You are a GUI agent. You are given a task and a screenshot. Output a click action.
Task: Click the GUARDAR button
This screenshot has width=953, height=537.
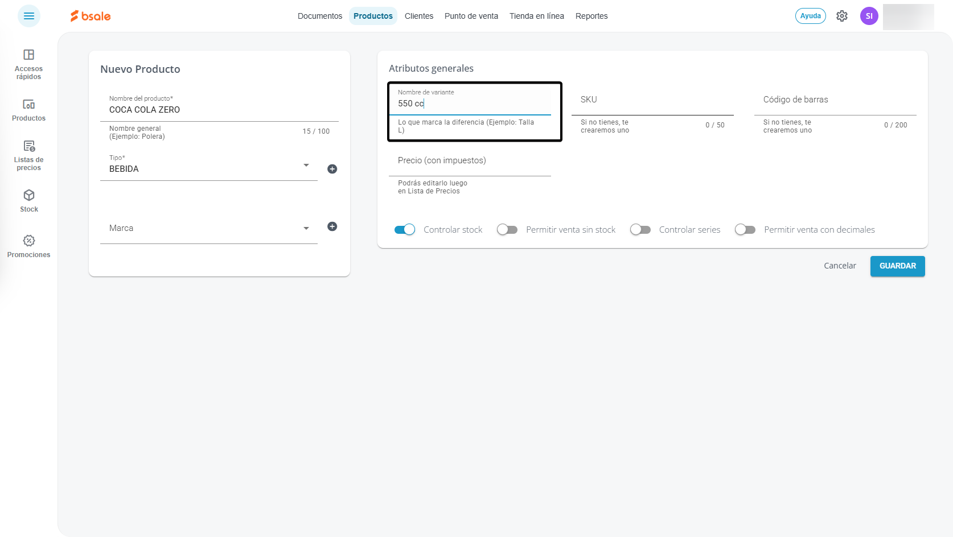[898, 266]
